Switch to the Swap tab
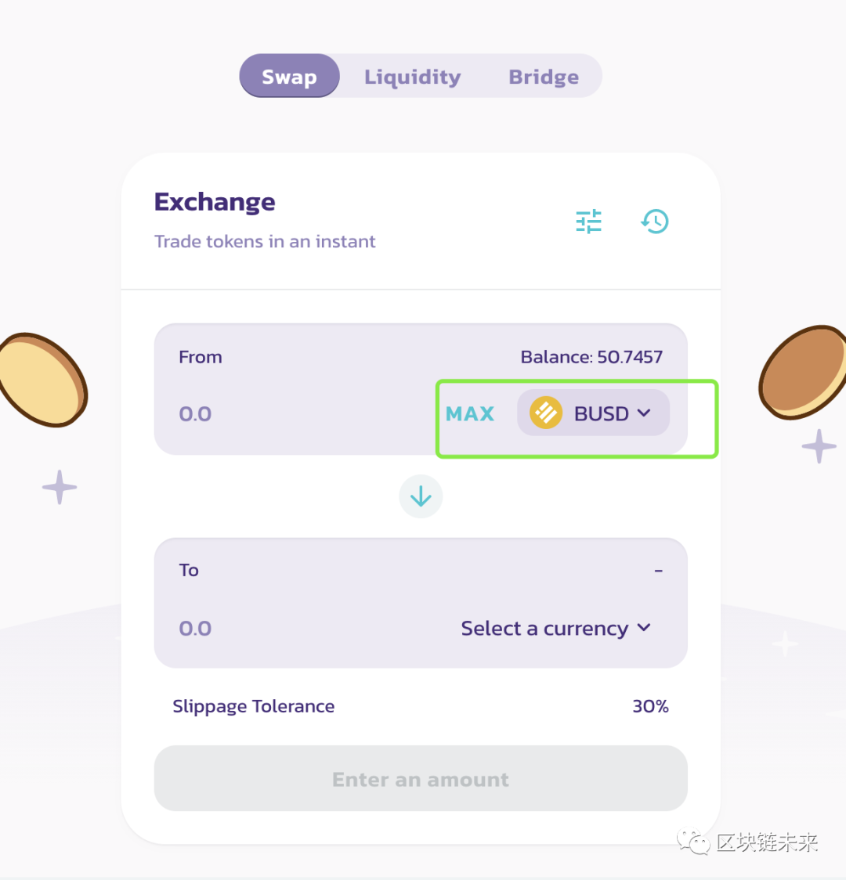 pyautogui.click(x=289, y=77)
